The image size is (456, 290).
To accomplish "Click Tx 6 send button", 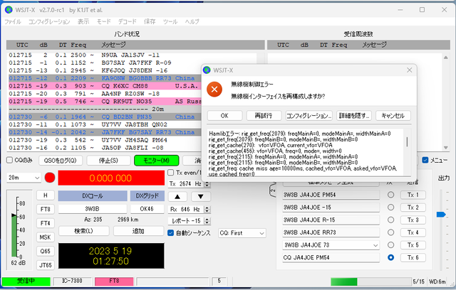I will (x=413, y=257).
